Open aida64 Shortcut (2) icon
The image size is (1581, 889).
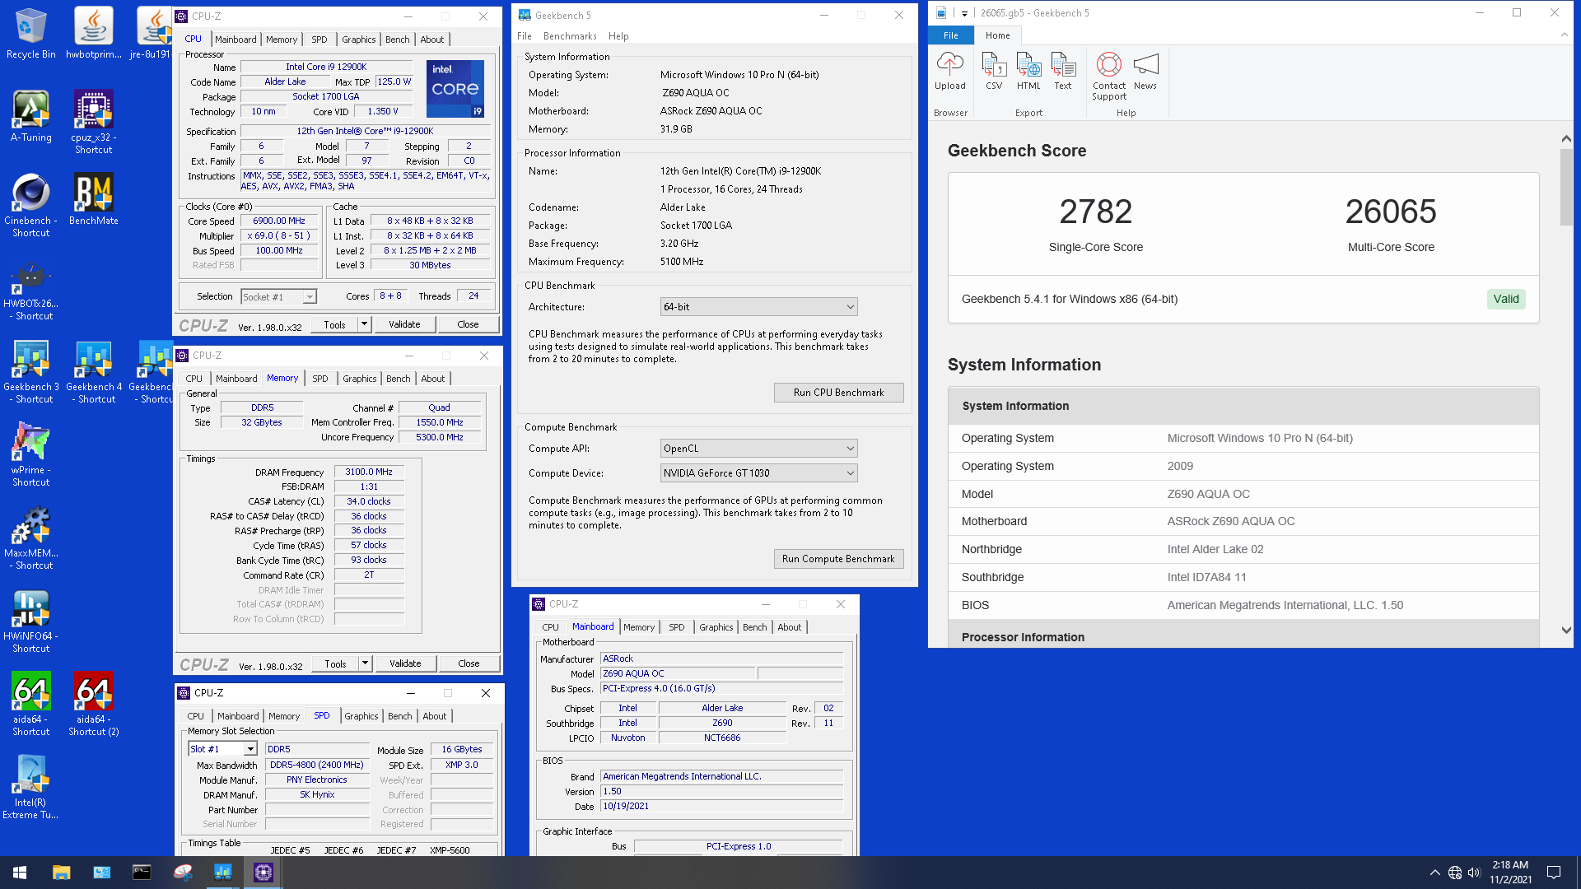pos(93,704)
